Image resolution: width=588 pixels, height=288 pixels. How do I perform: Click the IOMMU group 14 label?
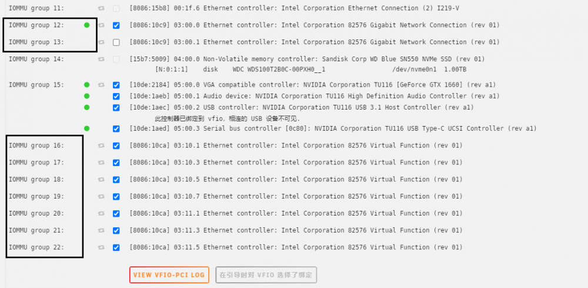[x=36, y=59]
